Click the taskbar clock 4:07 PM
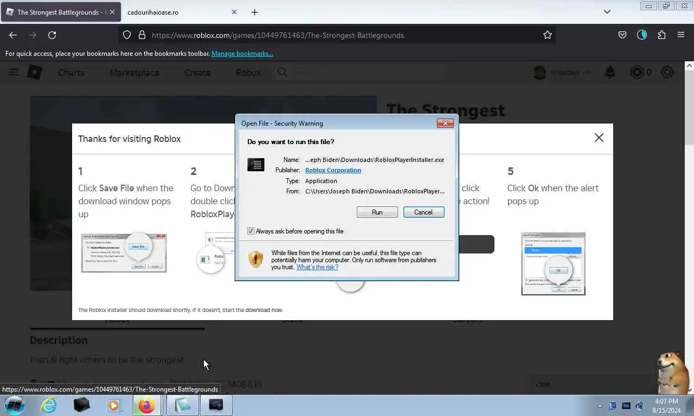This screenshot has height=416, width=694. pyautogui.click(x=666, y=401)
